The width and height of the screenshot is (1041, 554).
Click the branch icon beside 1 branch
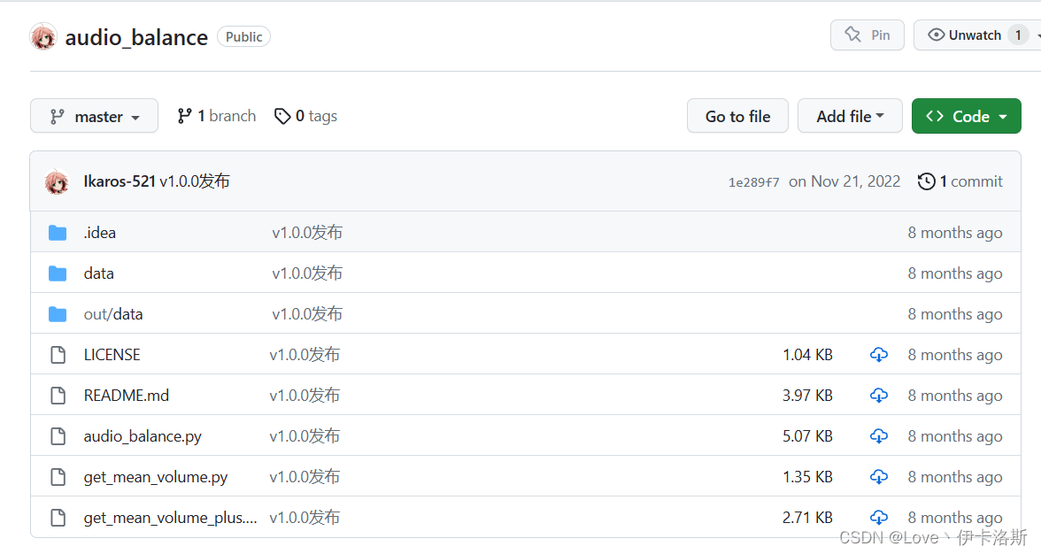coord(184,116)
